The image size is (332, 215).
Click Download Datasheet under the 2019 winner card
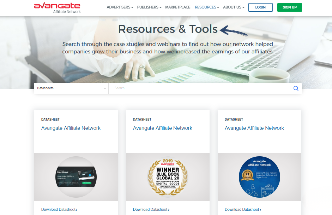[x=151, y=209]
